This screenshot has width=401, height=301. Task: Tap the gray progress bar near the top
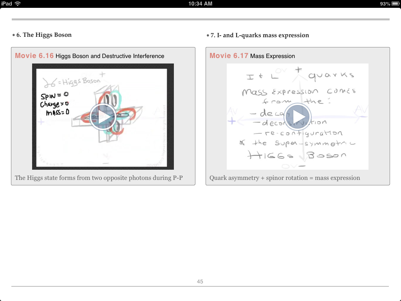coord(200,18)
